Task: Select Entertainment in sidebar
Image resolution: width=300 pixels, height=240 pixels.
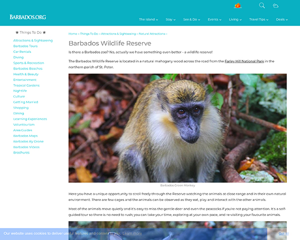Action: pyautogui.click(x=25, y=79)
